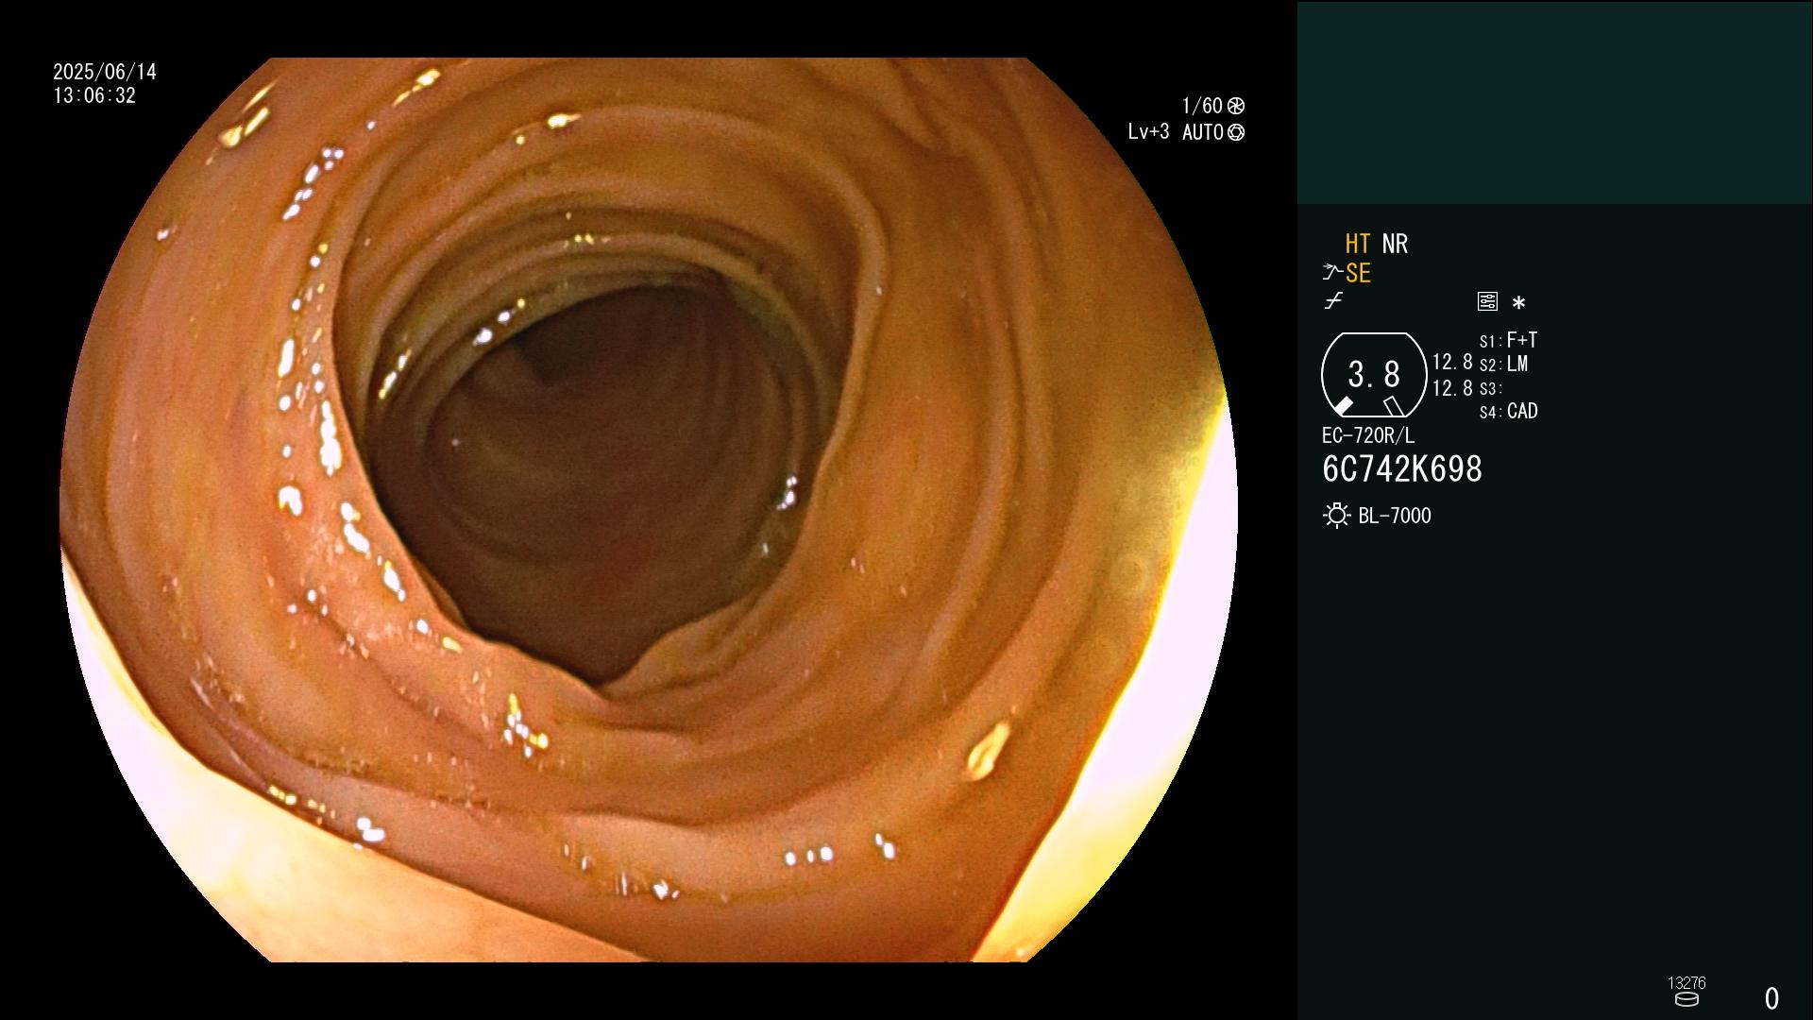This screenshot has height=1020, width=1813.
Task: Click the S2 LM switch assignment
Action: click(1504, 365)
